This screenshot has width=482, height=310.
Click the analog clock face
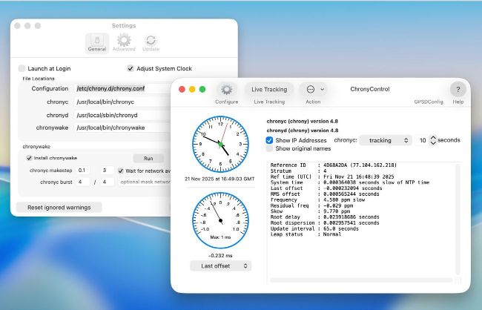click(220, 142)
